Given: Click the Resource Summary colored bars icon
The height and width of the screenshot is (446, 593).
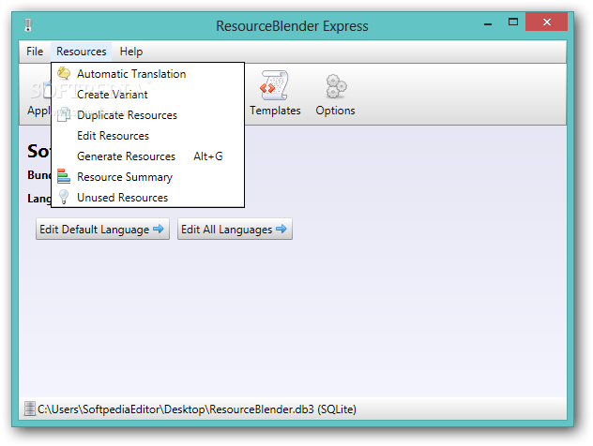Looking at the screenshot, I should [64, 176].
